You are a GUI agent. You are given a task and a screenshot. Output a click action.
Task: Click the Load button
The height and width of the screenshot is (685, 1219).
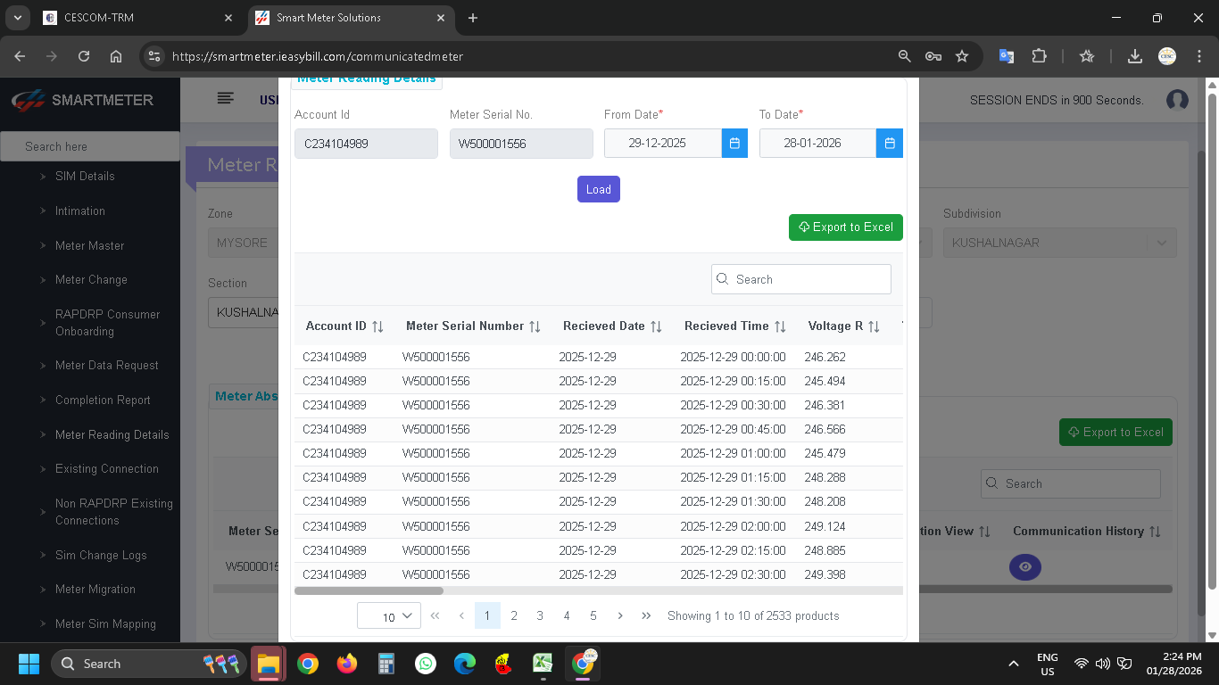[598, 189]
